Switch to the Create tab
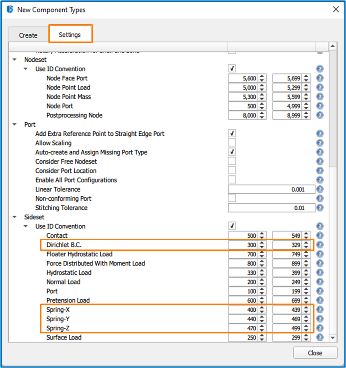Screen dimensions: 346x368 [x=28, y=35]
